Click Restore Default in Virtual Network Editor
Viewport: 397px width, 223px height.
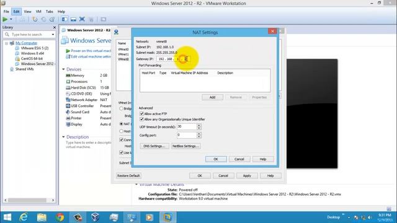(128, 176)
